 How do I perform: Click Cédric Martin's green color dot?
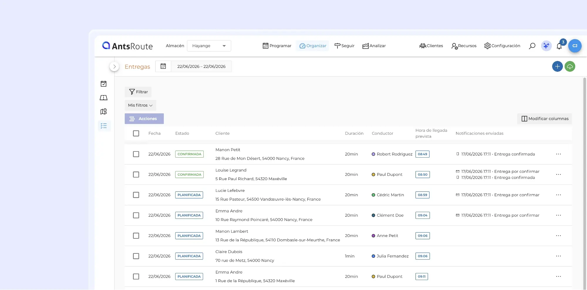373,195
